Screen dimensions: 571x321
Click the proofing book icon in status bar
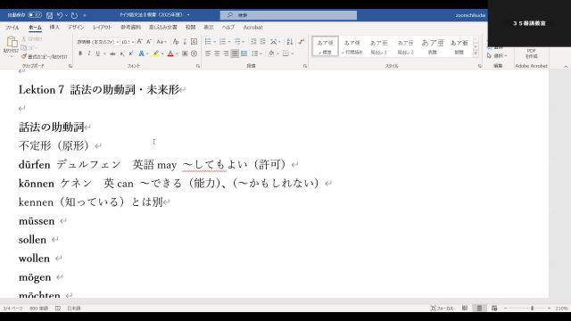pos(58,309)
